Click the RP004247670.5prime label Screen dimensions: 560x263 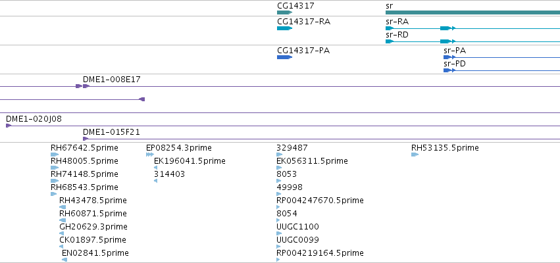pyautogui.click(x=320, y=201)
